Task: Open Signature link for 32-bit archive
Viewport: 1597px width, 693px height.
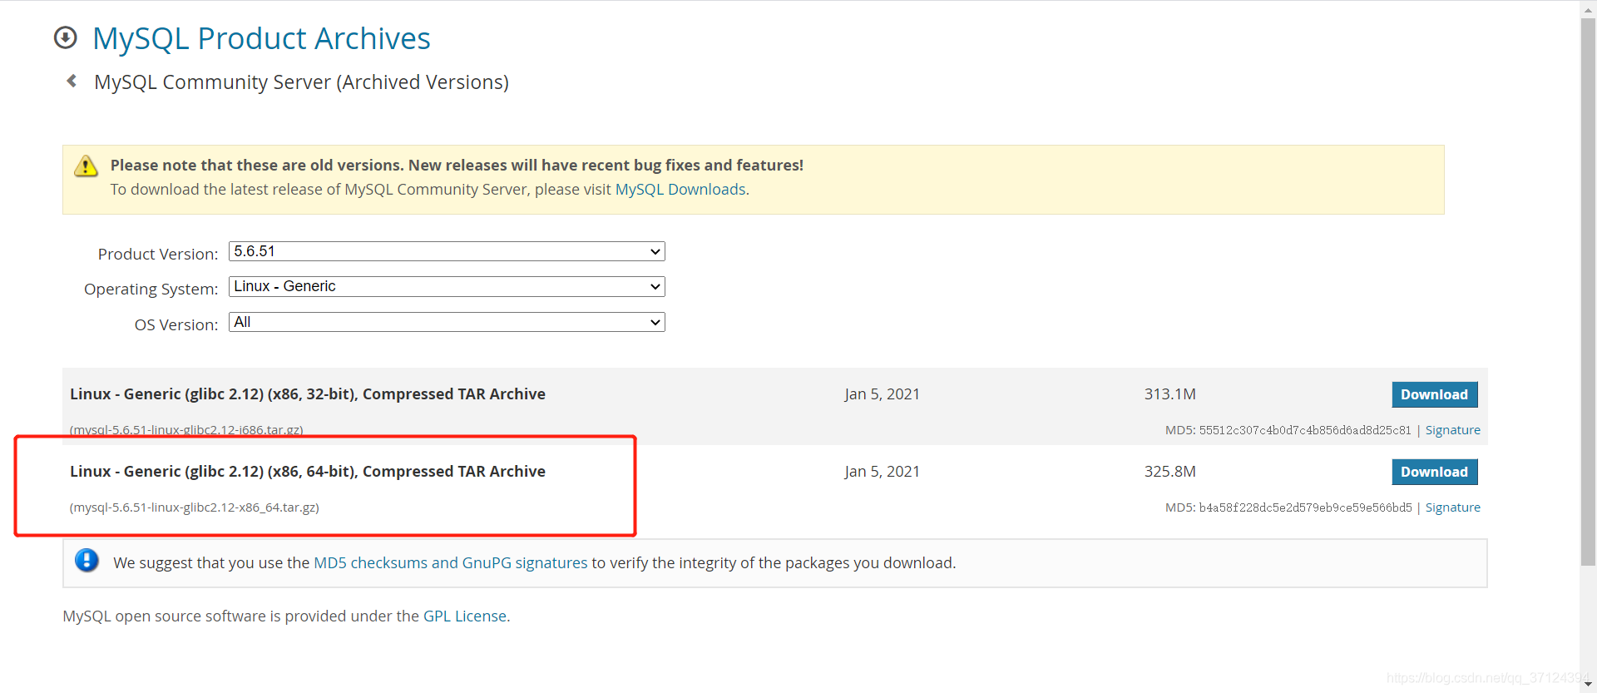Action: (x=1452, y=430)
